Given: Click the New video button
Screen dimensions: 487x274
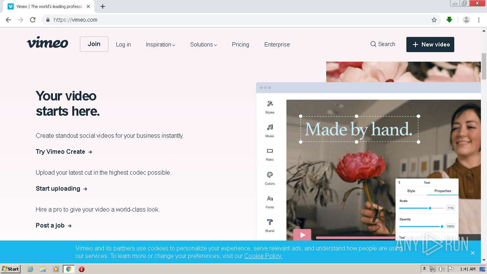Looking at the screenshot, I should [430, 45].
